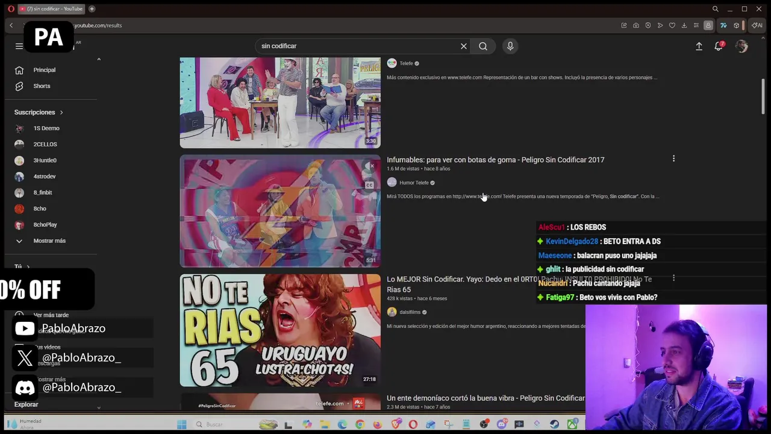Open the extensions cube icon
The image size is (771, 434).
pos(737,25)
